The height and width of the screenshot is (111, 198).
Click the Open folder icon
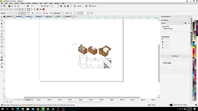5,6
